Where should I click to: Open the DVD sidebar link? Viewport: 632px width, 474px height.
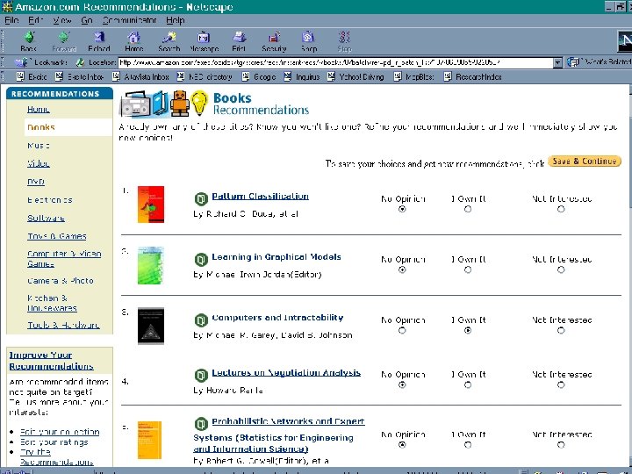coord(36,182)
